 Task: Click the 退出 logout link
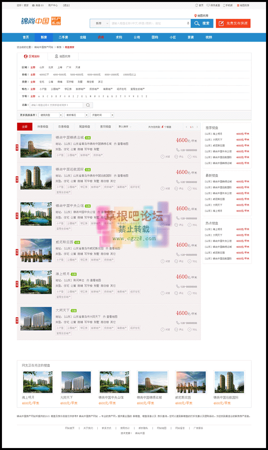pyautogui.click(x=66, y=5)
